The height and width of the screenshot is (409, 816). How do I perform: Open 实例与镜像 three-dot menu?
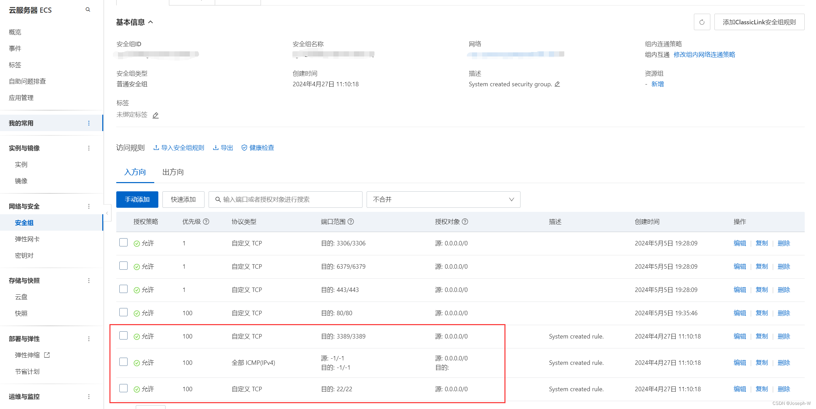pyautogui.click(x=89, y=148)
